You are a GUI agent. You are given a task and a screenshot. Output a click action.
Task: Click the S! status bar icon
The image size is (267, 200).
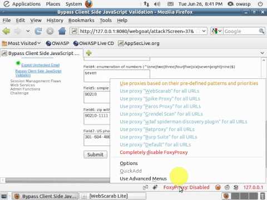[236, 187]
